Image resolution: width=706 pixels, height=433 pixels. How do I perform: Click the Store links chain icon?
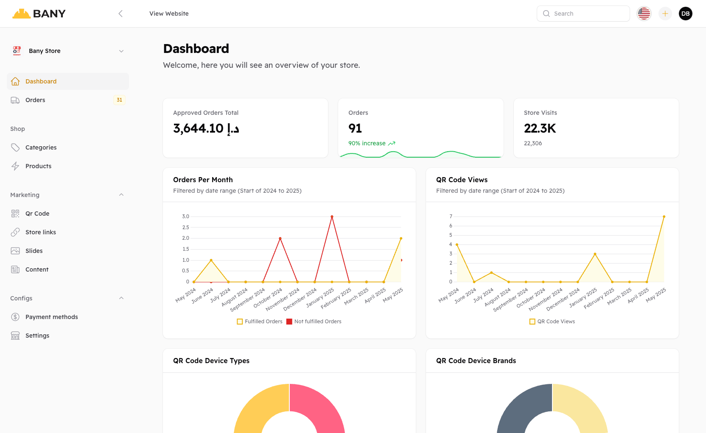pos(15,232)
